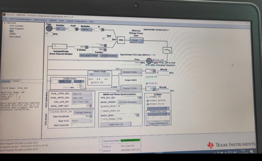This screenshot has height=161, width=262.
Task: Select User Controls in the tree
Action: tap(16, 26)
